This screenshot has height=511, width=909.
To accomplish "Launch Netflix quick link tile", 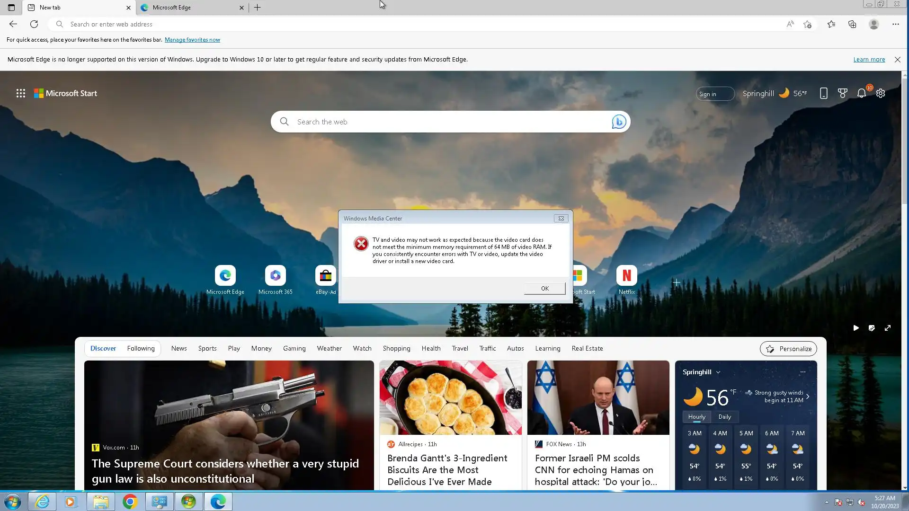I will [626, 276].
